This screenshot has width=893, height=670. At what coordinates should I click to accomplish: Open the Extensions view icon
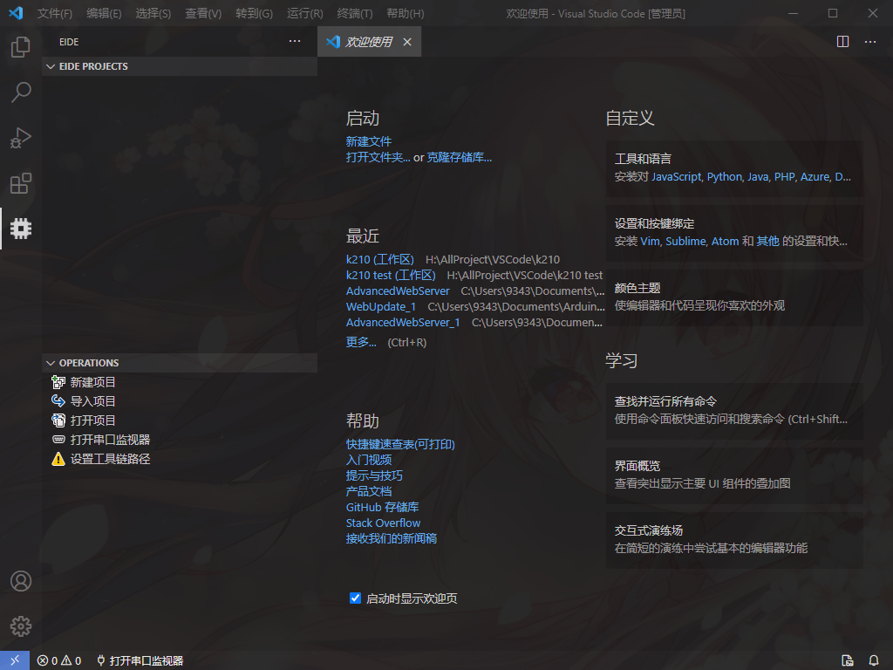coord(21,183)
